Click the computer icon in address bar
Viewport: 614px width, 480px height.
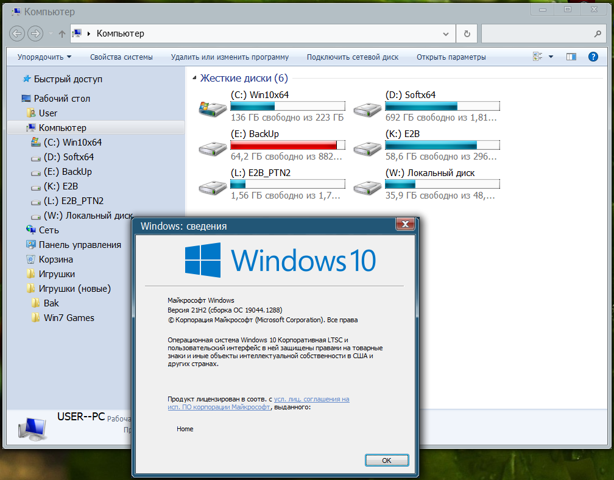pyautogui.click(x=77, y=34)
